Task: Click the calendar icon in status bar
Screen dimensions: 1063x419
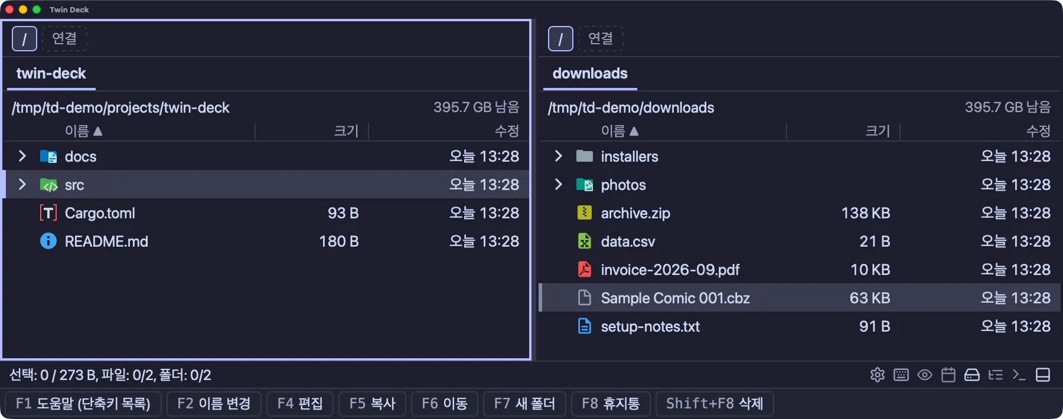Action: 948,375
